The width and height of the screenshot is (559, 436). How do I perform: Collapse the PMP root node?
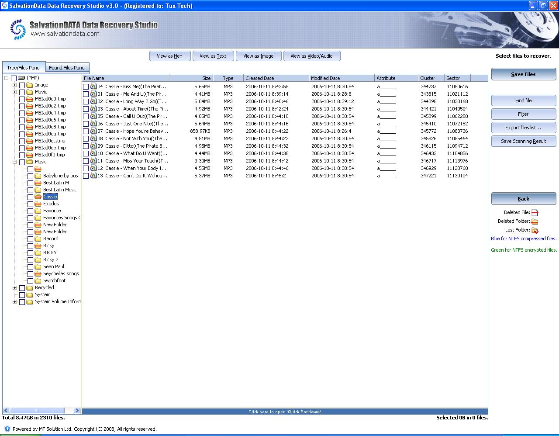[6, 78]
